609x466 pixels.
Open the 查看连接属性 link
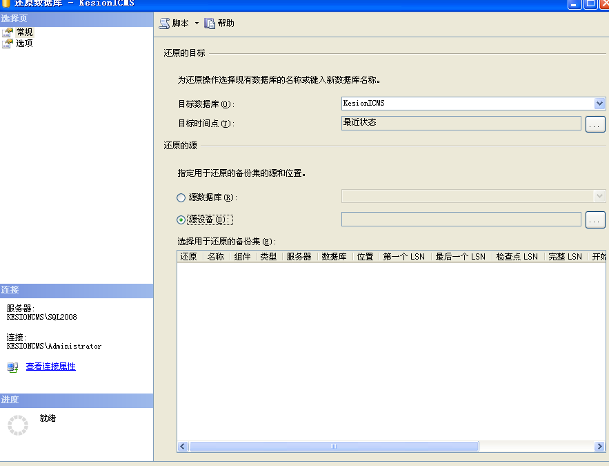pyautogui.click(x=50, y=367)
